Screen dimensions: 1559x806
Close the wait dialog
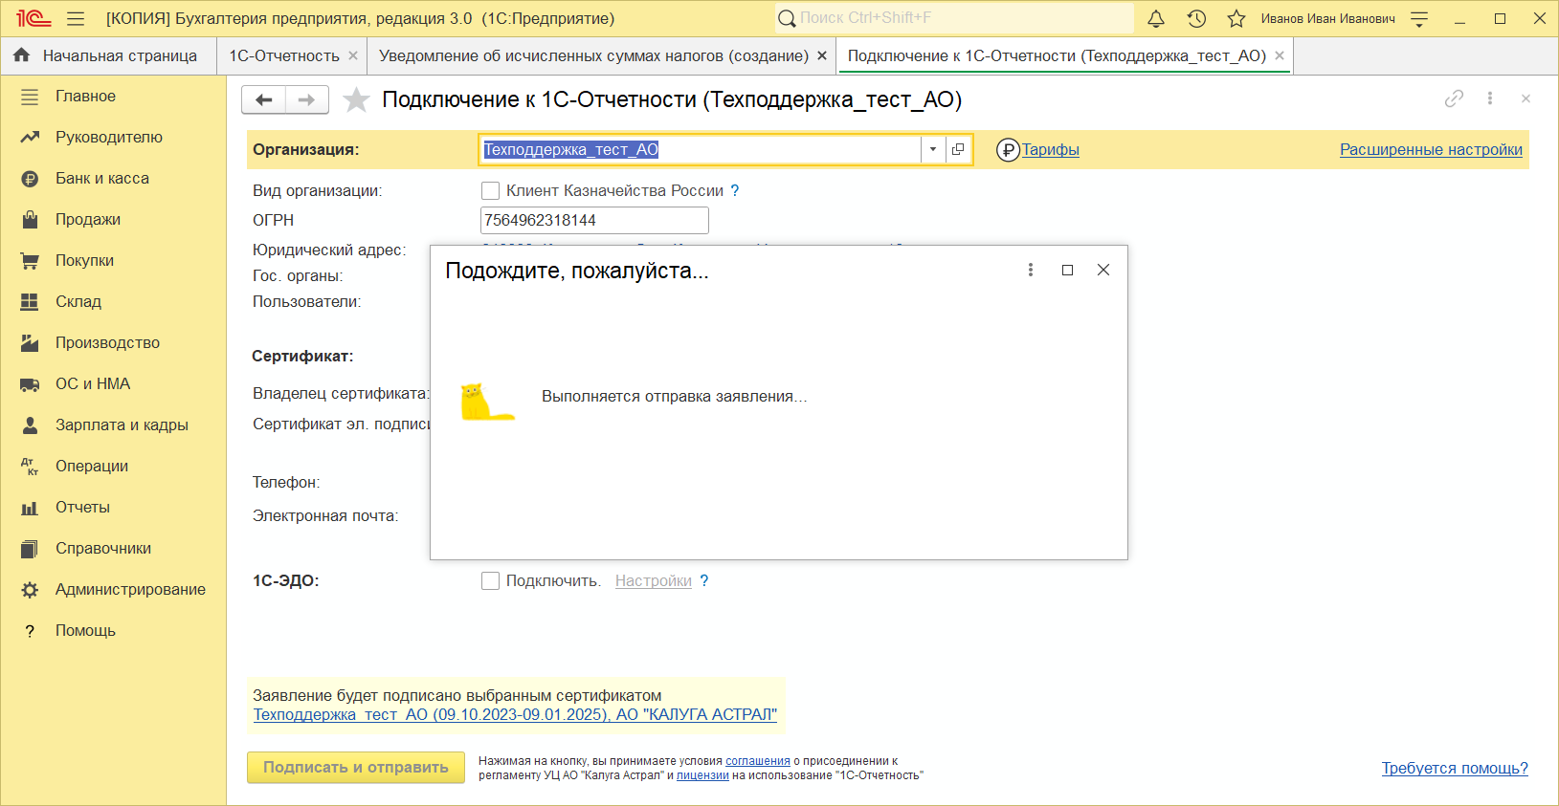[1103, 270]
